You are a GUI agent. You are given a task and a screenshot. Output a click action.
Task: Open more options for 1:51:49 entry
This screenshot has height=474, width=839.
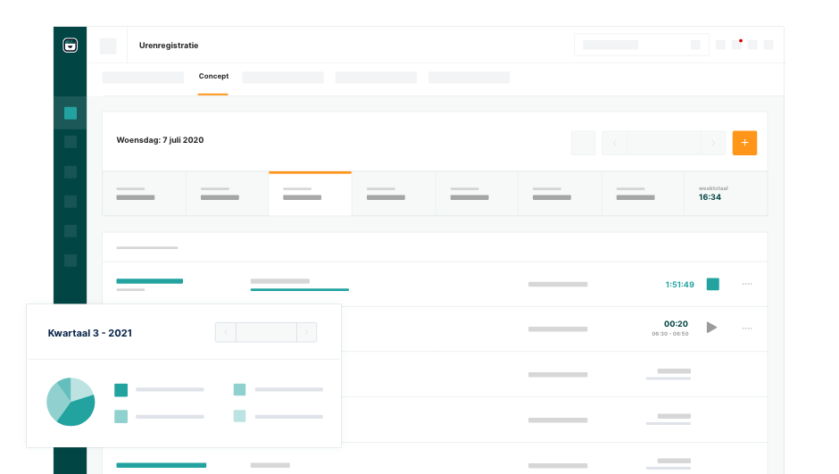pos(747,285)
